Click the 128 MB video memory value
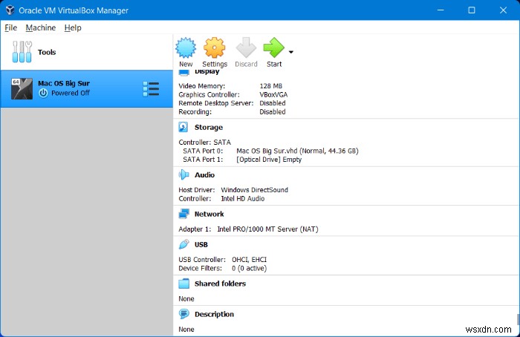 point(270,86)
